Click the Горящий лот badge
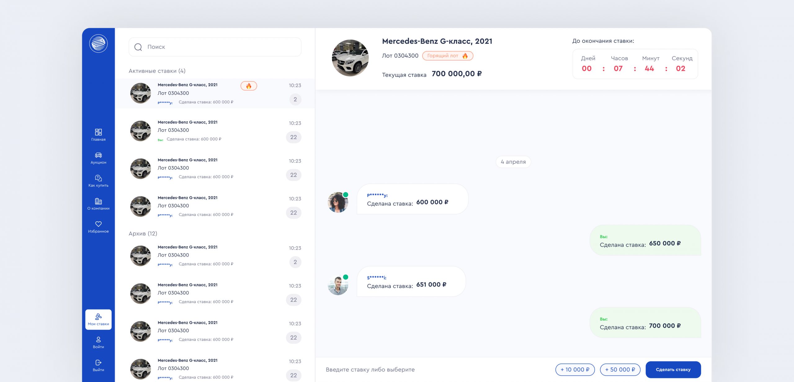Screen dimensions: 794x382 click(448, 56)
